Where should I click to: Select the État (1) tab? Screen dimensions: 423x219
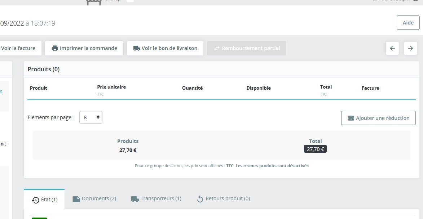click(44, 200)
